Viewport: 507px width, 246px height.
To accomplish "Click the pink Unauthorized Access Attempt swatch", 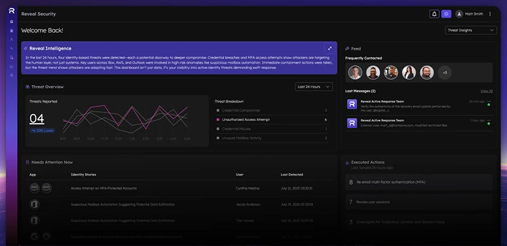I will (218, 120).
